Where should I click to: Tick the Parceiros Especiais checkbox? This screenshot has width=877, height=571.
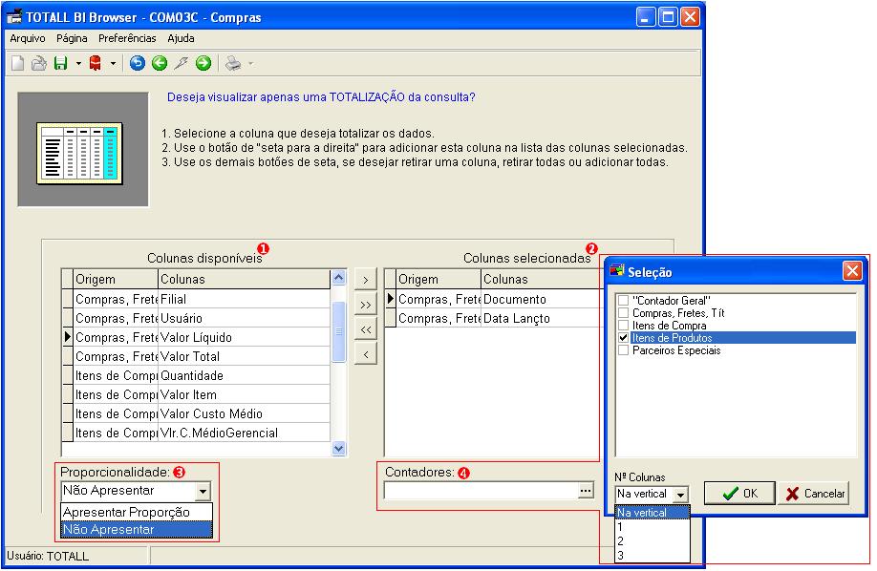(623, 350)
